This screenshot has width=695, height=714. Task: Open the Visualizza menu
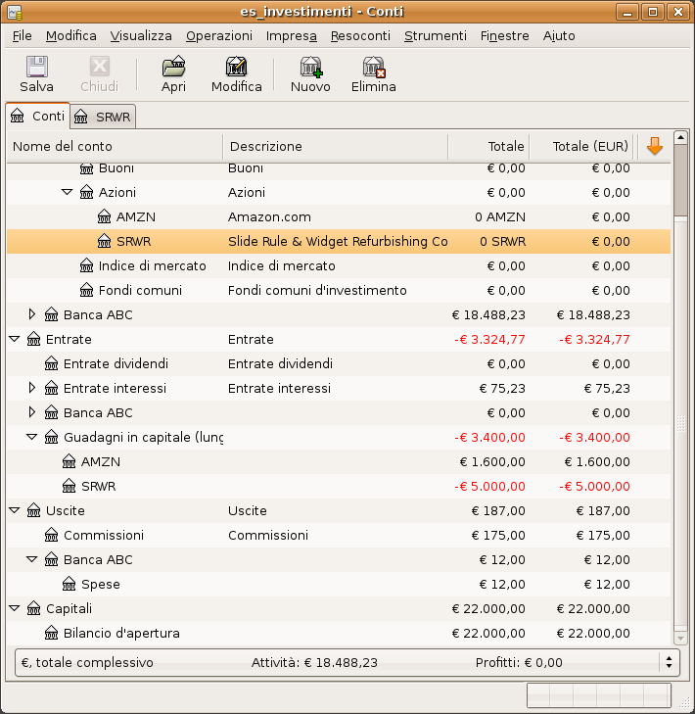pyautogui.click(x=141, y=36)
